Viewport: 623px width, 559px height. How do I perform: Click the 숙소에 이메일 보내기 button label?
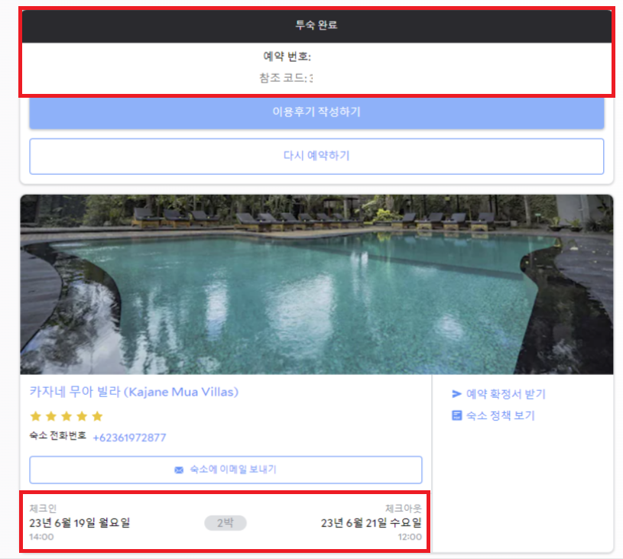click(x=232, y=470)
